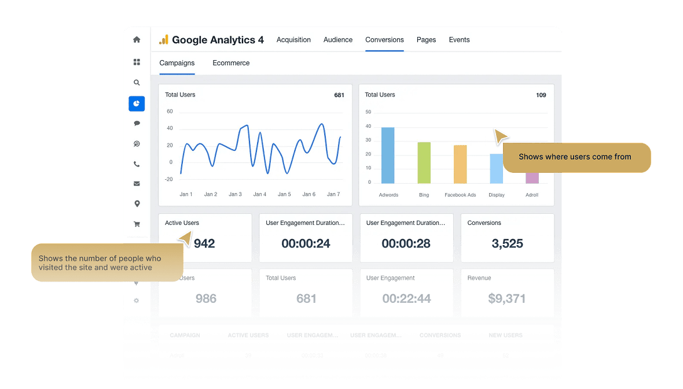Click the Facebook Ads orange bar
This screenshot has width=683, height=389.
pos(460,164)
